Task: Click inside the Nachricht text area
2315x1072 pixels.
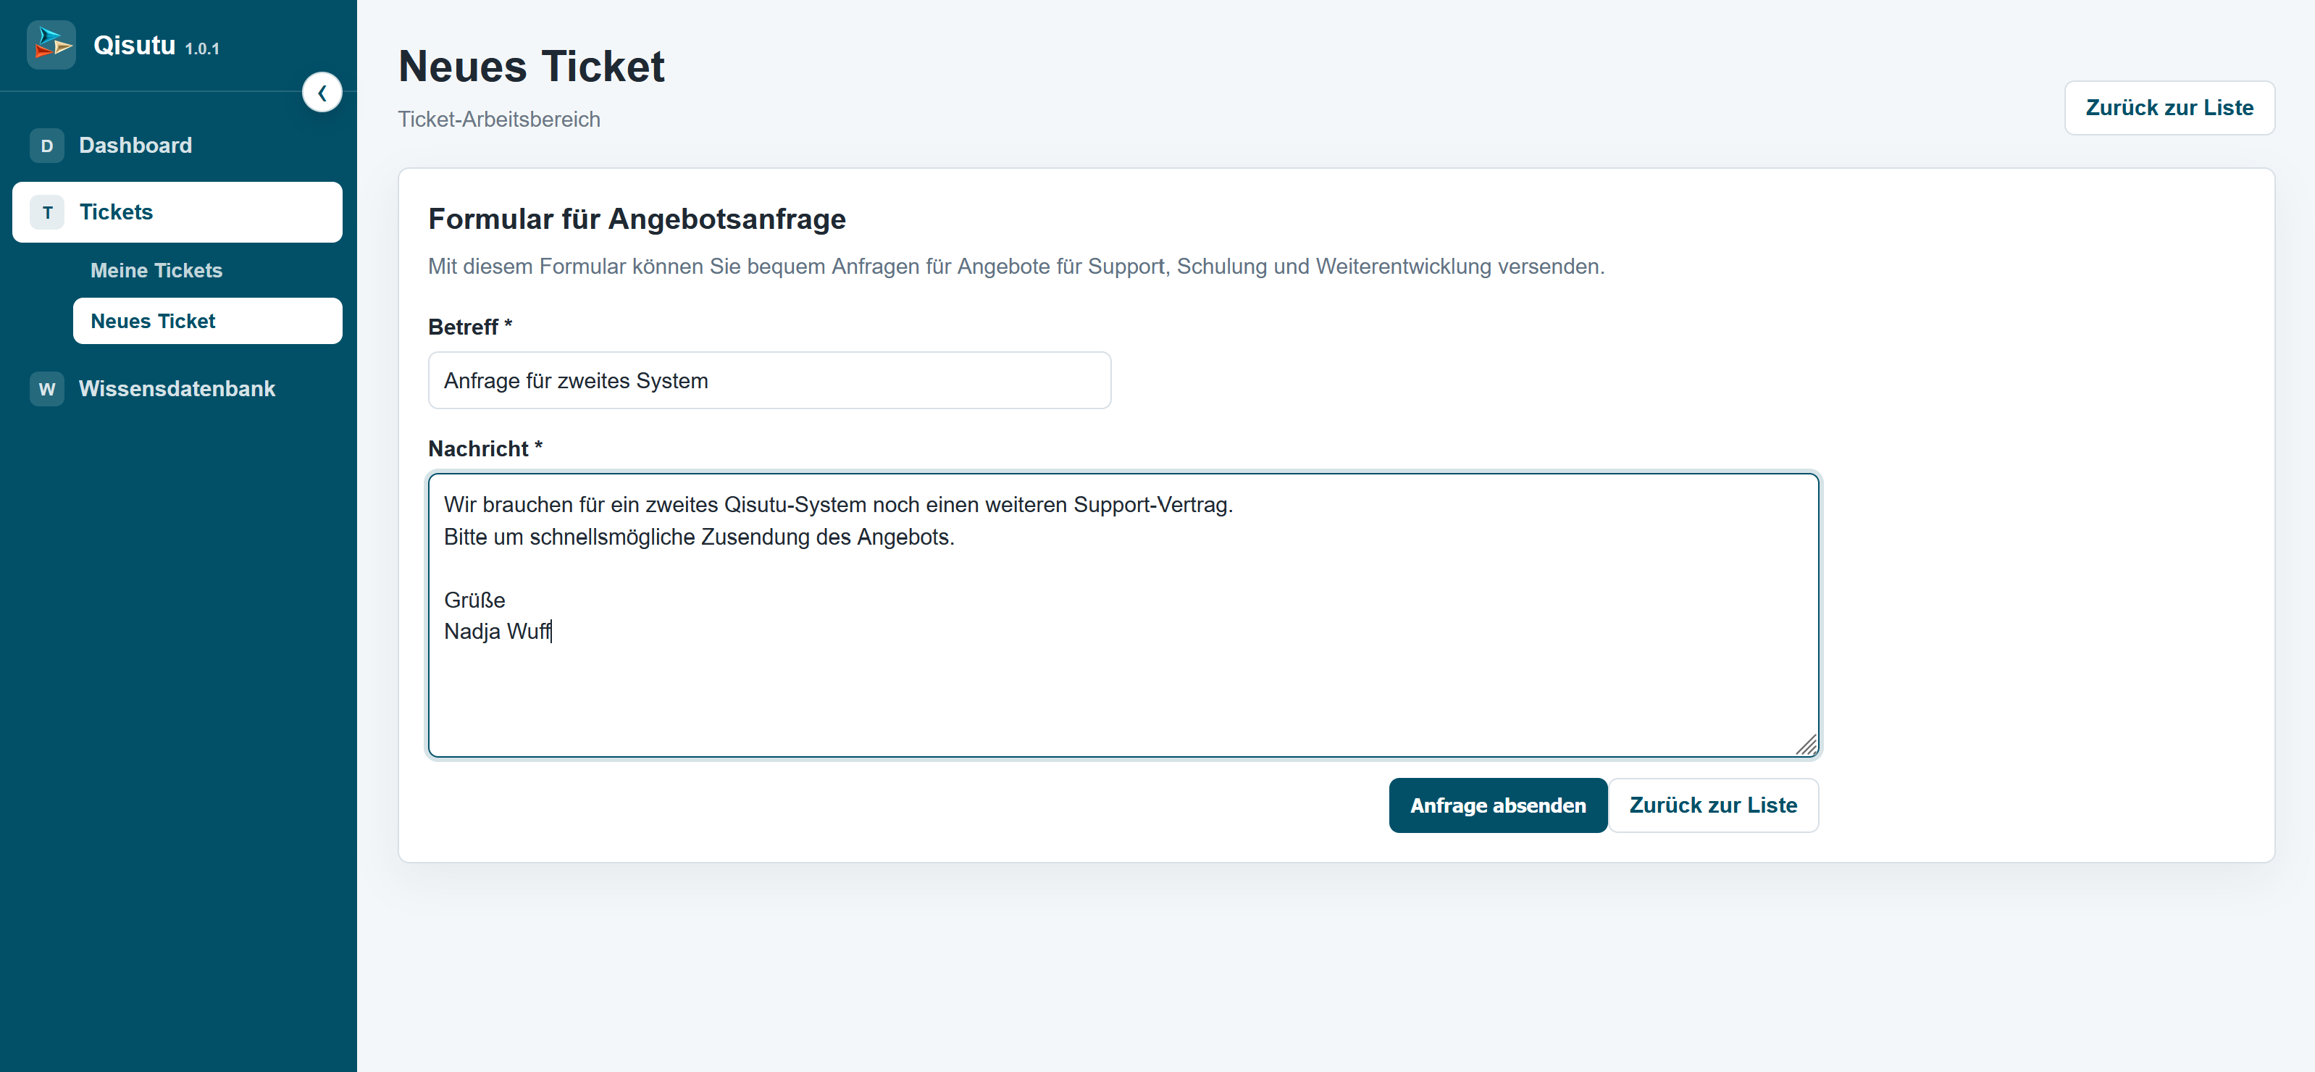Action: point(1123,616)
